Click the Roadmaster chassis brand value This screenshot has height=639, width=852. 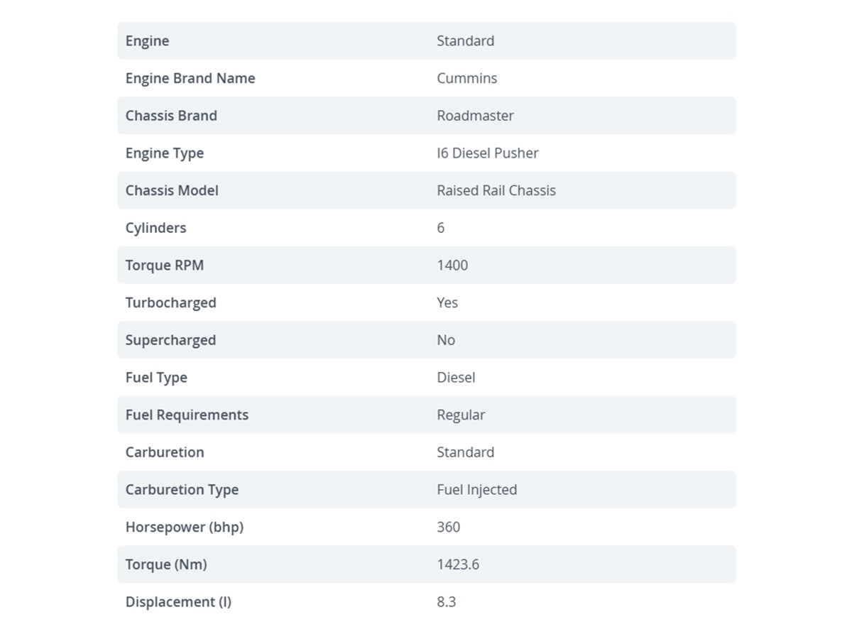point(475,116)
